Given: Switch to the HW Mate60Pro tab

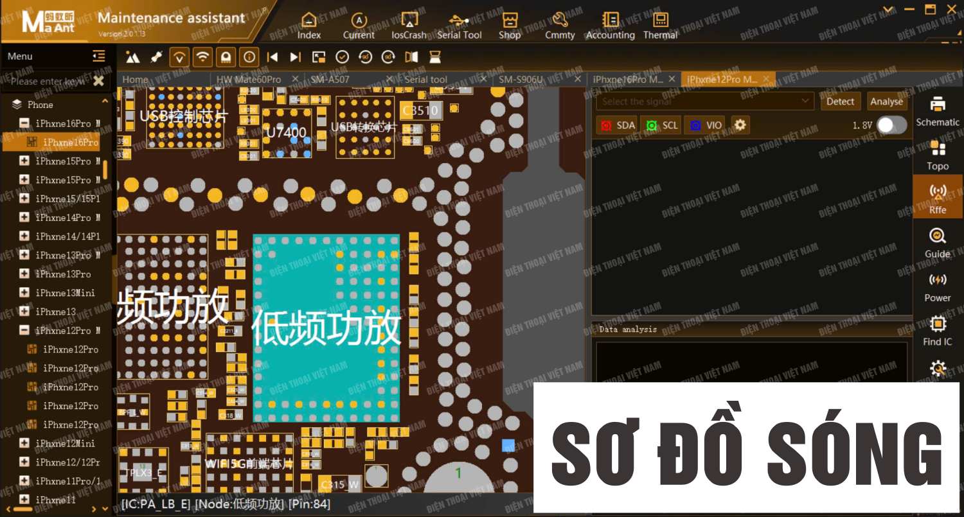Looking at the screenshot, I should [249, 80].
